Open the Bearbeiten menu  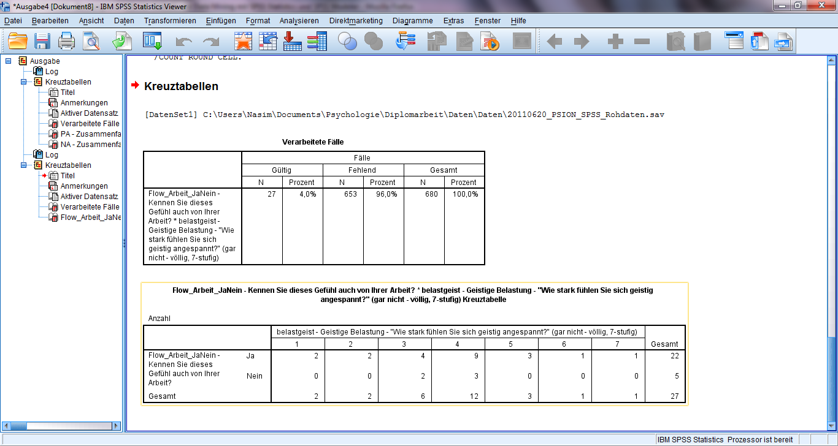50,21
